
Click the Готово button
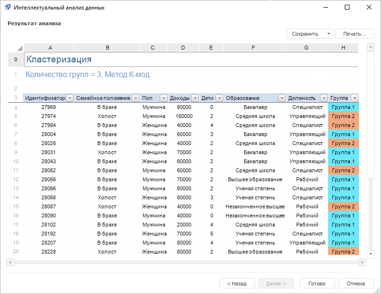(317, 284)
